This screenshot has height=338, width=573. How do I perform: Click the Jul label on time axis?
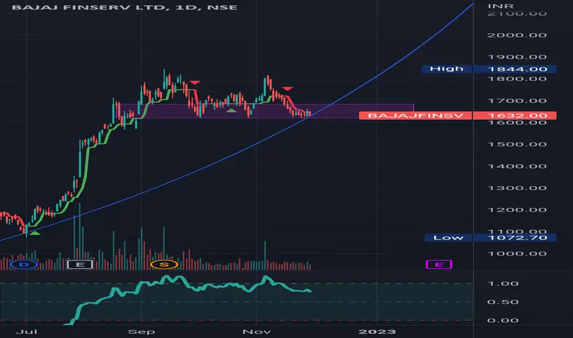(26, 331)
